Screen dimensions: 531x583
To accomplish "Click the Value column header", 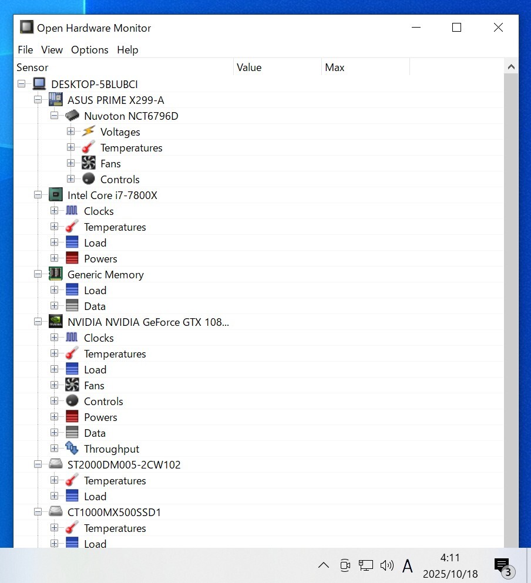I will click(x=277, y=68).
